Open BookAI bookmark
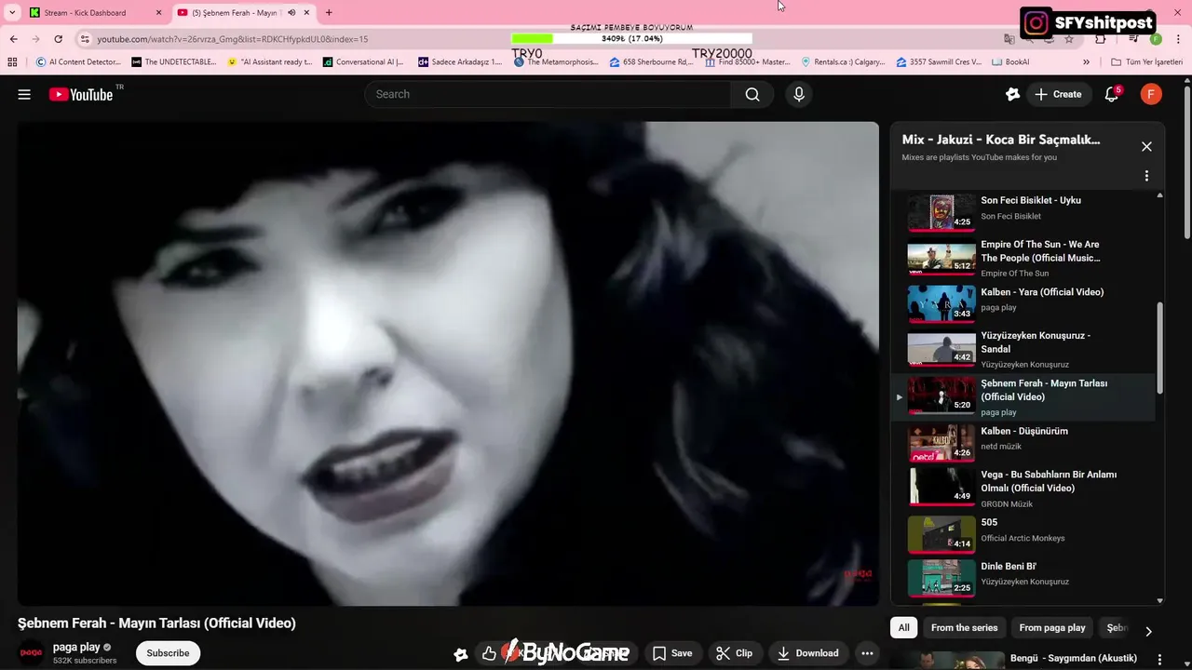 [1011, 61]
